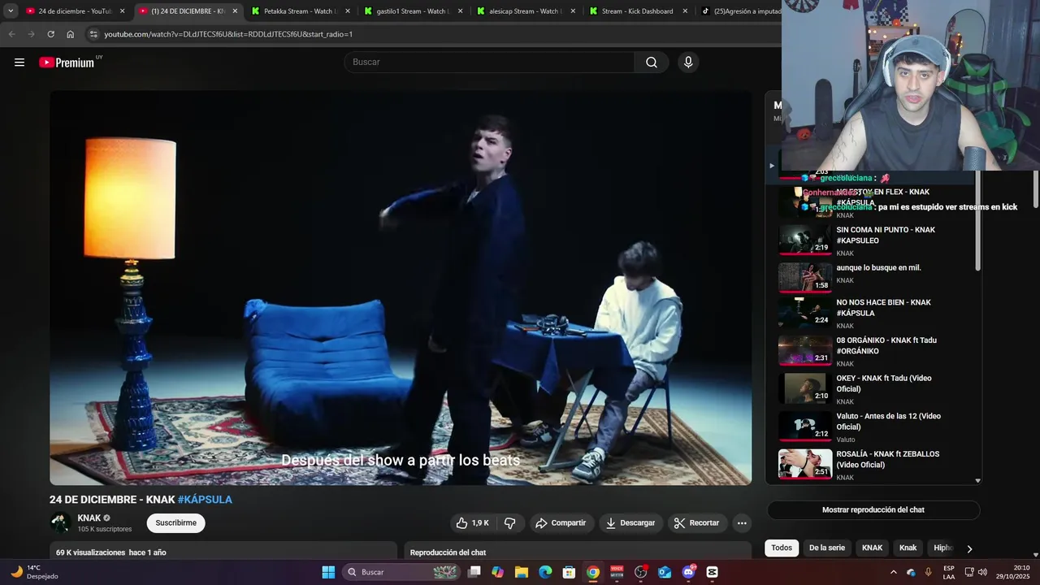Screen dimensions: 1040x585
Task: Play SIN COMA NI PUNTO playlist video
Action: coord(873,240)
